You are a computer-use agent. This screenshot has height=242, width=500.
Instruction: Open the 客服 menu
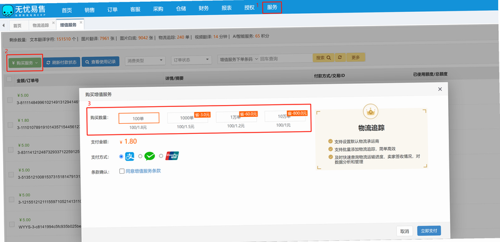(x=135, y=9)
